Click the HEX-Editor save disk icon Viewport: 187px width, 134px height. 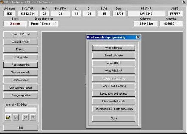pyautogui.click(x=16, y=118)
